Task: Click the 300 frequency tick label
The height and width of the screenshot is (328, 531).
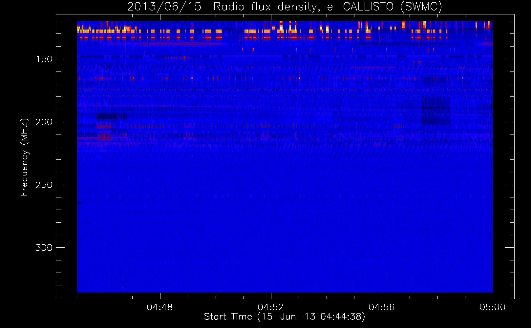Action: click(x=44, y=248)
